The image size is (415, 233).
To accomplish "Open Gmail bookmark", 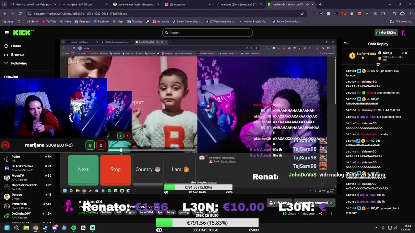I will click(32, 22).
